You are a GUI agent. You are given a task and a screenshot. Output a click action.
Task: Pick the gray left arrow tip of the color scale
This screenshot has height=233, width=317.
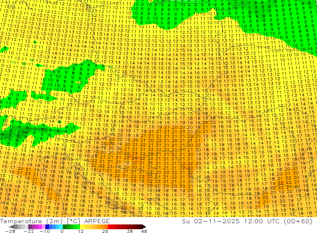coord(11,227)
